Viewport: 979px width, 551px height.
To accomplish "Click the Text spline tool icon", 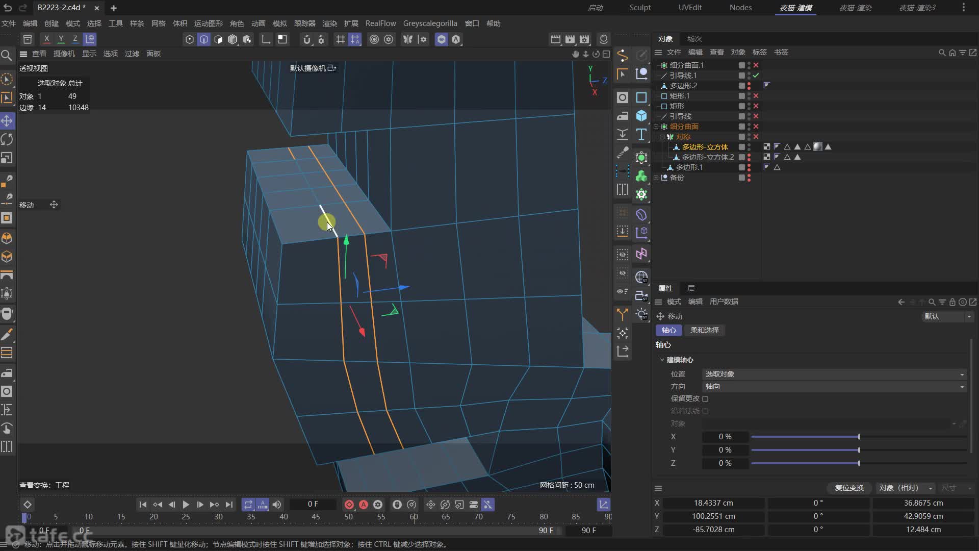I will (641, 135).
